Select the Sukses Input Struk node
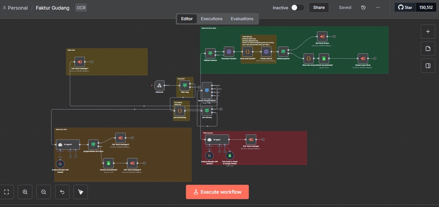The width and height of the screenshot is (439, 207). point(362,58)
